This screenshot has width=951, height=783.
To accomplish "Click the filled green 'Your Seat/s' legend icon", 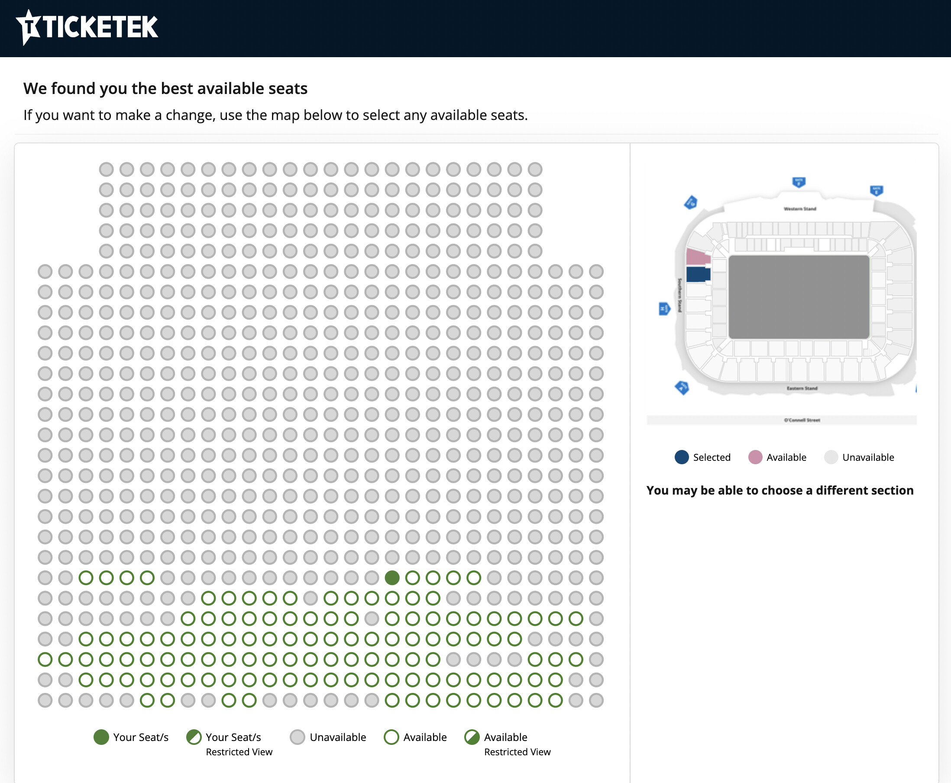I will [101, 737].
